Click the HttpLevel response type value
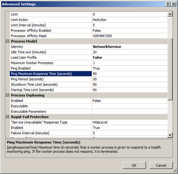This screenshot has width=178, height=174. (x=129, y=122)
